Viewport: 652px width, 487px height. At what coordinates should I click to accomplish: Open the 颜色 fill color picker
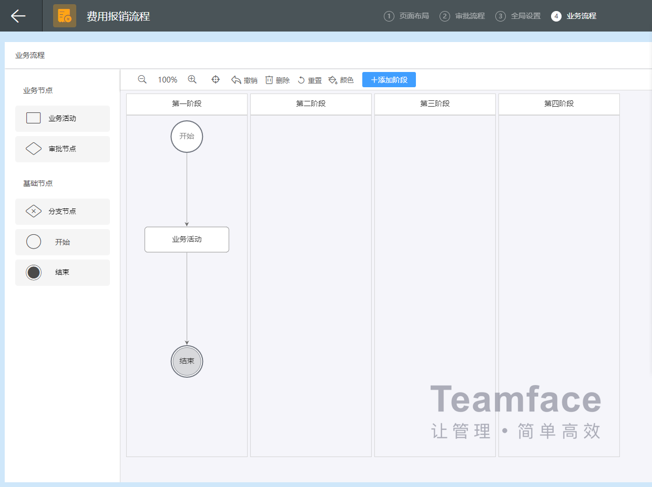341,80
